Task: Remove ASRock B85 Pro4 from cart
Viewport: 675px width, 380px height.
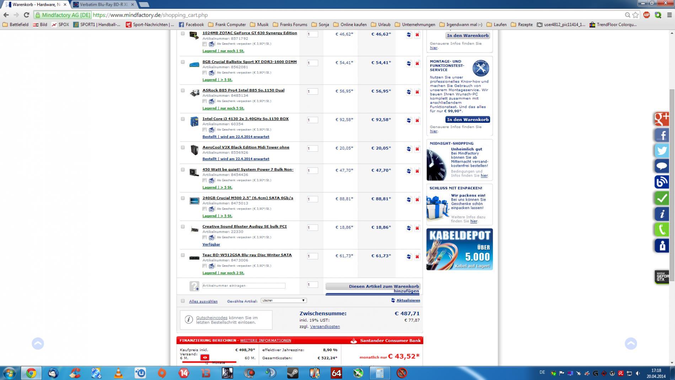Action: point(417,92)
